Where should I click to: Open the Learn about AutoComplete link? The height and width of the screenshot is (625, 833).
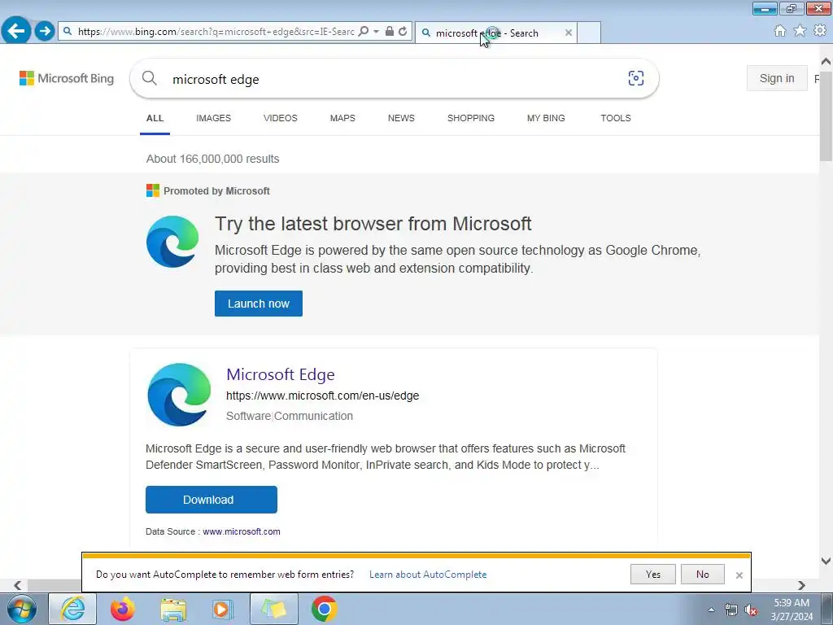click(428, 575)
